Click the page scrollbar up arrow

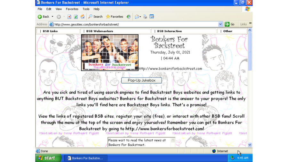(250, 30)
